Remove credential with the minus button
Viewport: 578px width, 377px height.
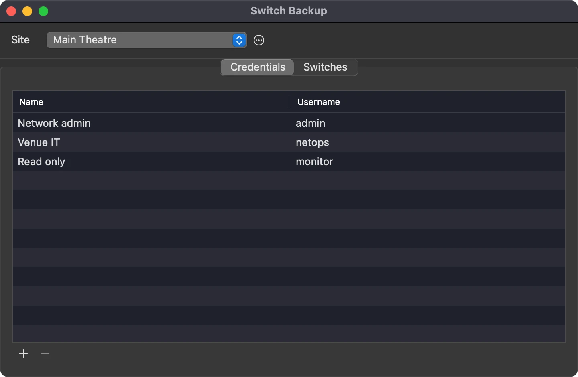(45, 354)
